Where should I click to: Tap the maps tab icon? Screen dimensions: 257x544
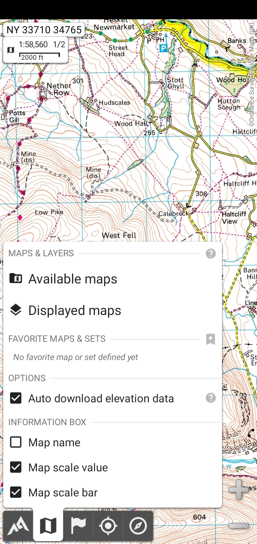[x=48, y=525]
